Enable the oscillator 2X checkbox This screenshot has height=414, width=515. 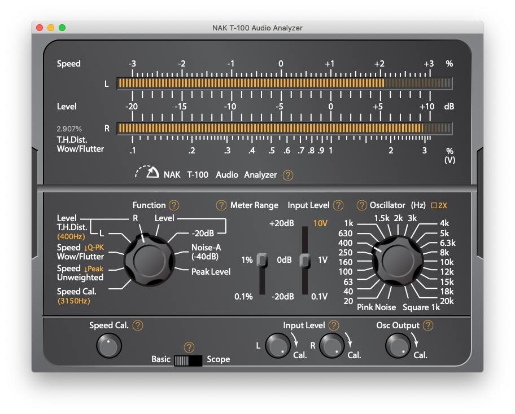434,205
